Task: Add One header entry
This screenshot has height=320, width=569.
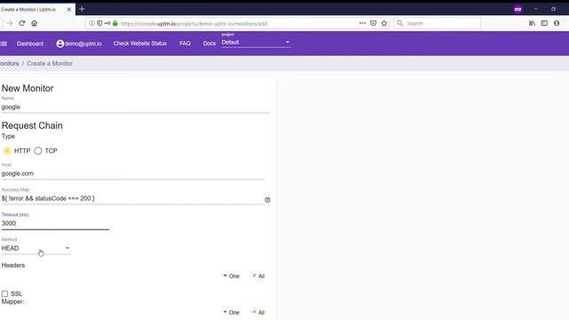Action: click(231, 276)
